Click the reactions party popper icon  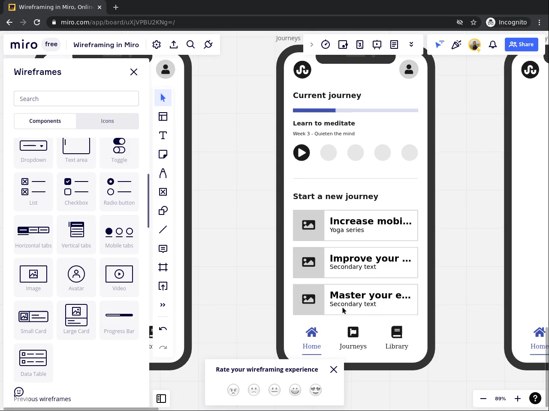[x=456, y=45]
